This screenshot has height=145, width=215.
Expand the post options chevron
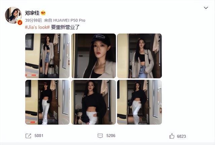[206, 8]
